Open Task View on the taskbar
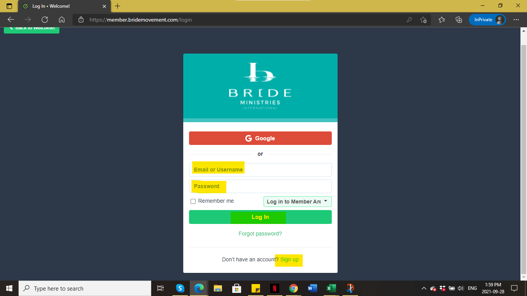The width and height of the screenshot is (527, 296). 160,288
